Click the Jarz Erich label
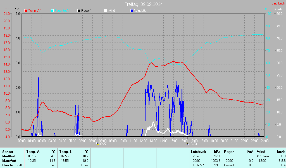 [x=278, y=3]
